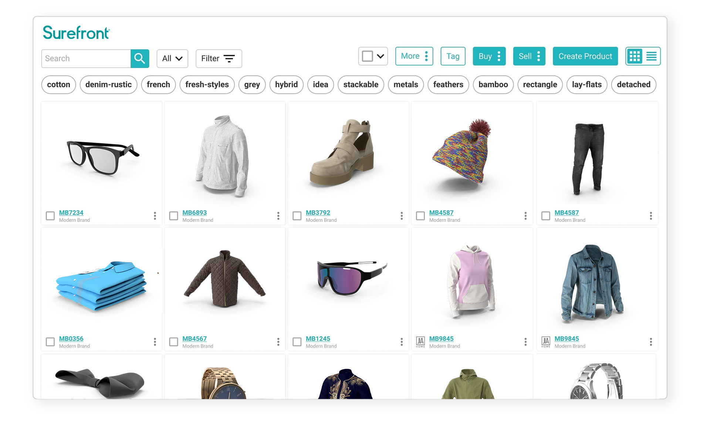Select the fresh-styles filter tag
This screenshot has height=421, width=710.
pos(207,84)
